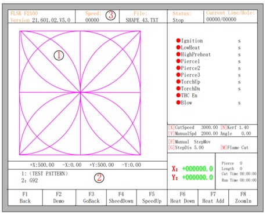The height and width of the screenshot is (215, 266).
Task: Click the Speed value 00000
Action: pyautogui.click(x=92, y=20)
